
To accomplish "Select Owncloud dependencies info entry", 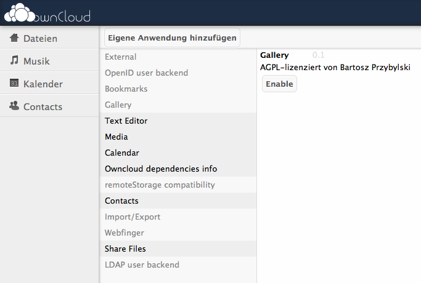I will tap(161, 169).
